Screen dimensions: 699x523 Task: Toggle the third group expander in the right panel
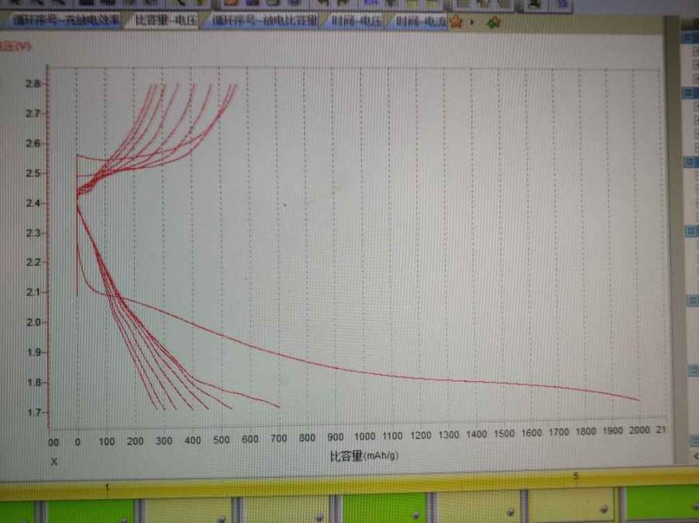689,162
